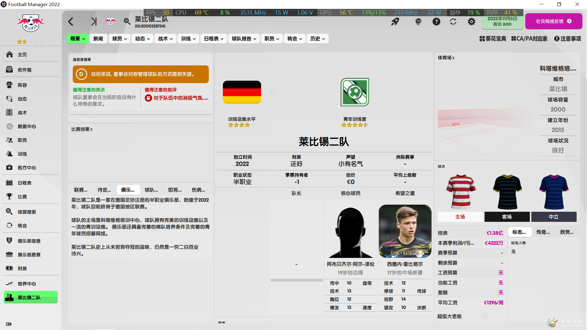Screen dimensions: 587x330
Task: Switch to the 联赛... tab
Action: pyautogui.click(x=81, y=190)
